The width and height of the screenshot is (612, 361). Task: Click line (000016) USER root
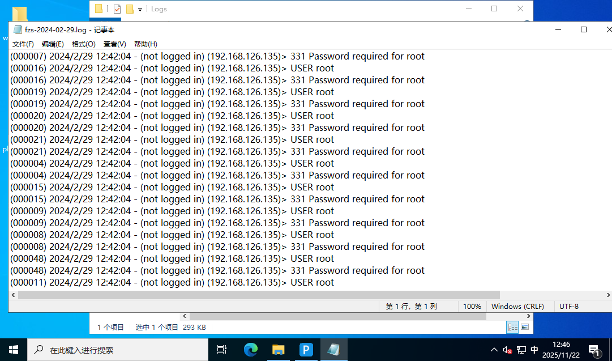click(172, 68)
